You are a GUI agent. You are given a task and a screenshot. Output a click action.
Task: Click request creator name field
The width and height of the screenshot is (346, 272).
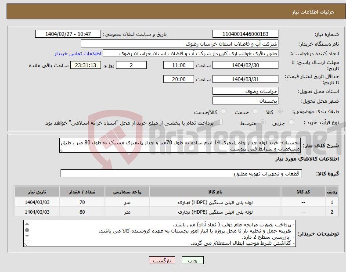[x=191, y=54]
